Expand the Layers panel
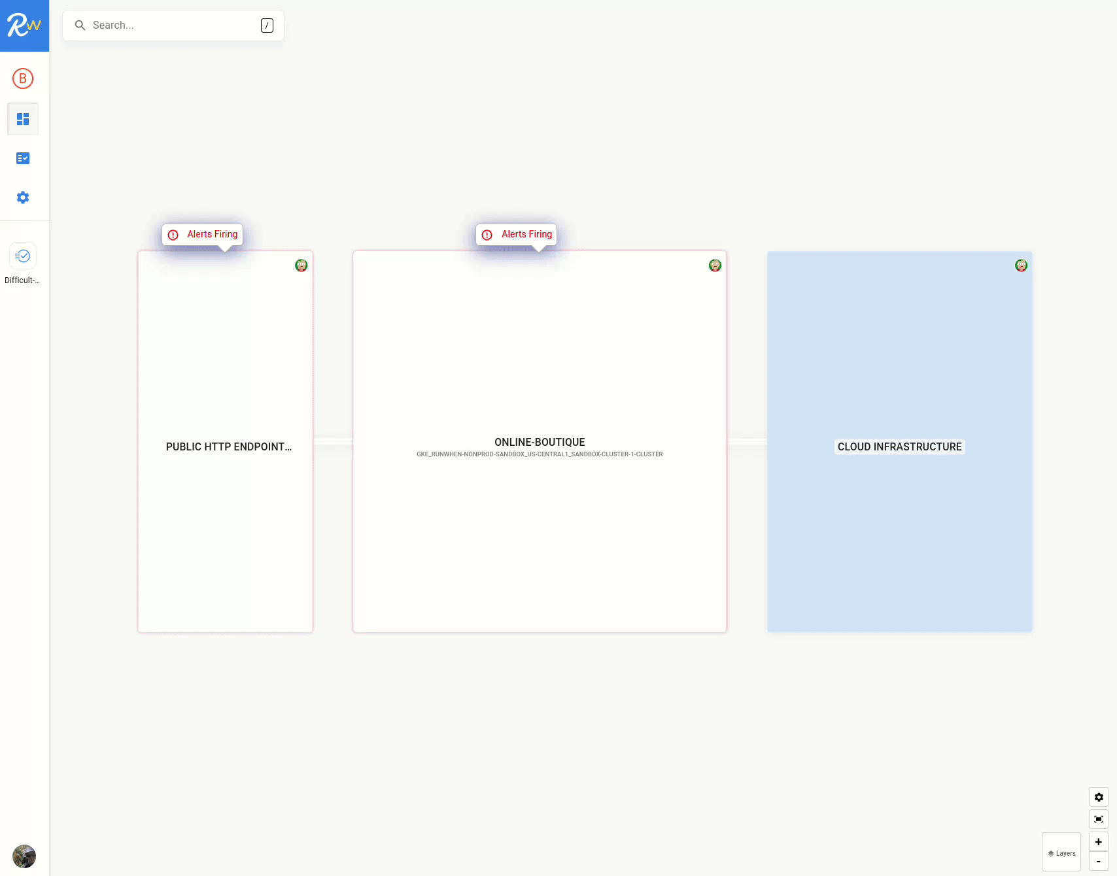The width and height of the screenshot is (1117, 876). click(x=1061, y=852)
